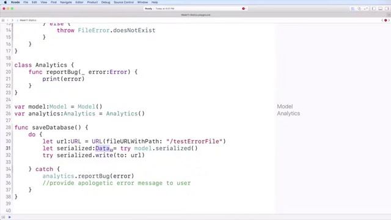Click the 'Ready' status in activity viewer
Image resolution: width=391 pixels, height=220 pixels.
[x=148, y=9]
